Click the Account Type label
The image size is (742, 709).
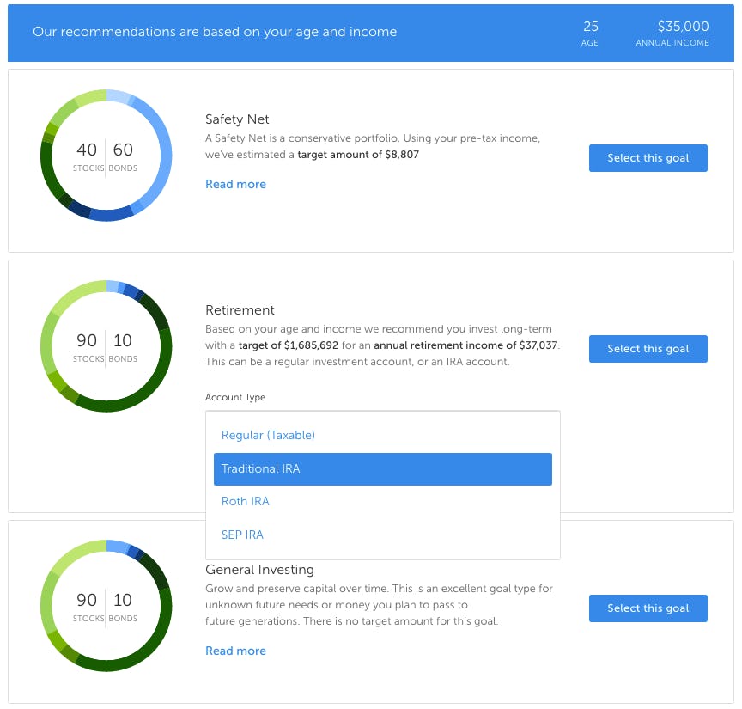click(x=234, y=397)
